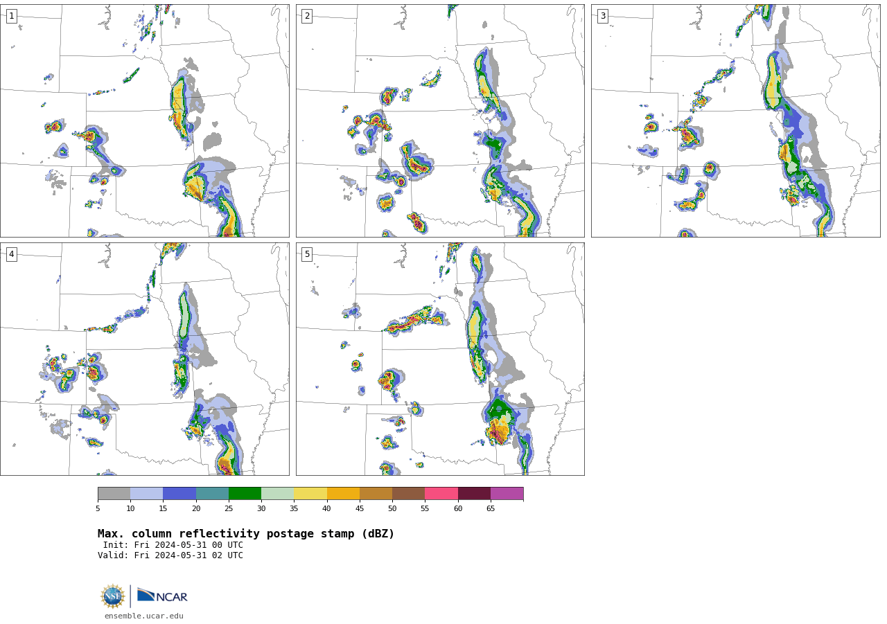Viewport: 887px width, 624px height.
Task: Click the number 5 panel label
Action: coord(307,254)
